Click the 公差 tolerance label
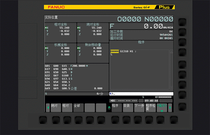Image resolution: width=210 pixels, height=135 pixels. point(74,89)
